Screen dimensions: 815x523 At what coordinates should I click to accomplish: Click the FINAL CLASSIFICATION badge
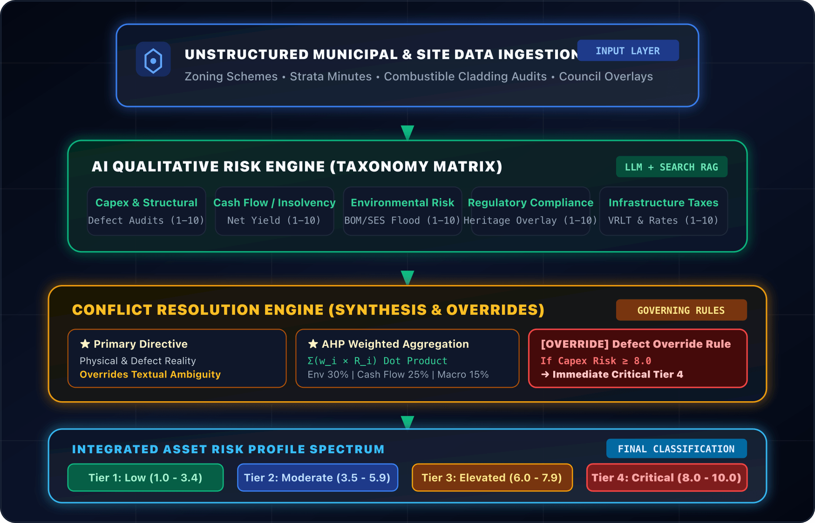pos(676,449)
